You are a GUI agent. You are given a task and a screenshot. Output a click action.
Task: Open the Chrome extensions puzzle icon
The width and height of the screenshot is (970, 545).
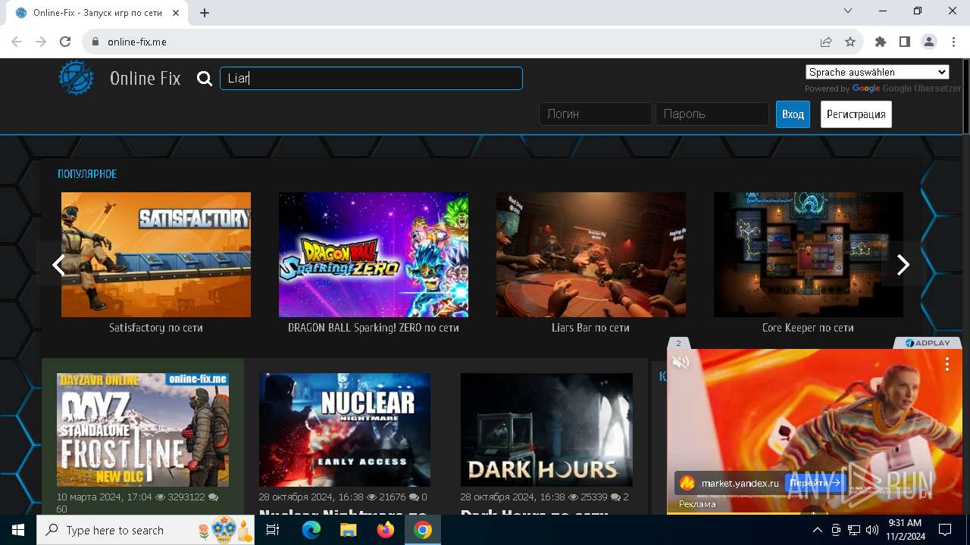click(x=881, y=42)
